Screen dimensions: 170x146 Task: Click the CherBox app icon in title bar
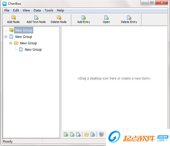tap(5, 4)
